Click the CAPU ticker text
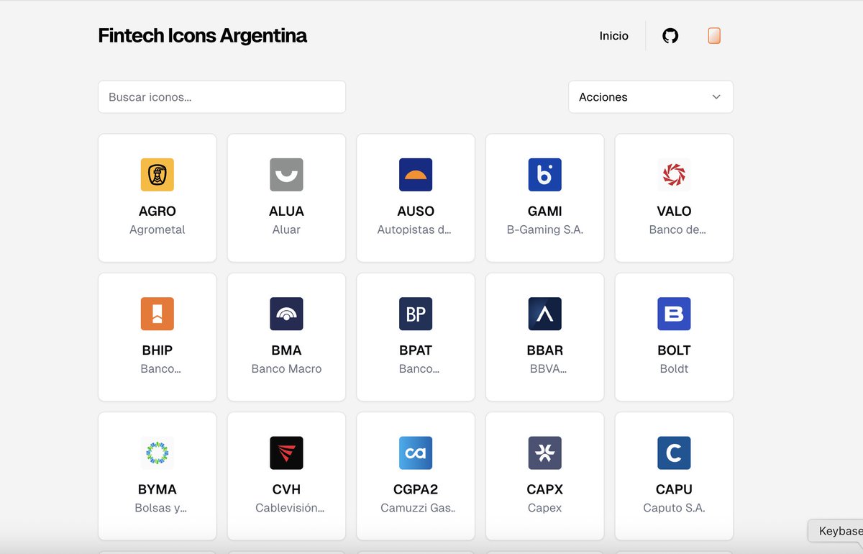The image size is (863, 554). click(x=674, y=489)
